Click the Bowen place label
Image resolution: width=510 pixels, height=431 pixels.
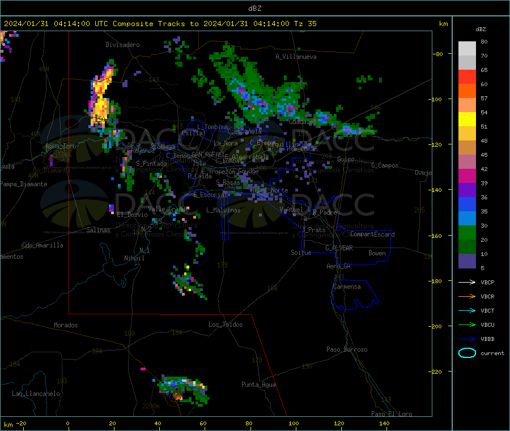(x=377, y=253)
